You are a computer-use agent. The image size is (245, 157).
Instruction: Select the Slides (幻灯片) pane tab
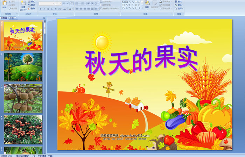click(4, 18)
